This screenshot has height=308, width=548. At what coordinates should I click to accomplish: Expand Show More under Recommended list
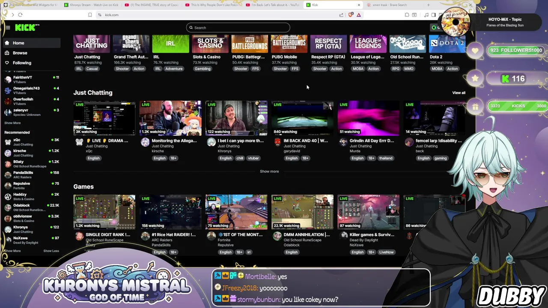[12, 251]
